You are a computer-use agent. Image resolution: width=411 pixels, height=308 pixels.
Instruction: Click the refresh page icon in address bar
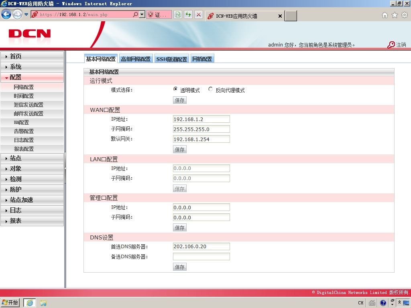pos(188,14)
